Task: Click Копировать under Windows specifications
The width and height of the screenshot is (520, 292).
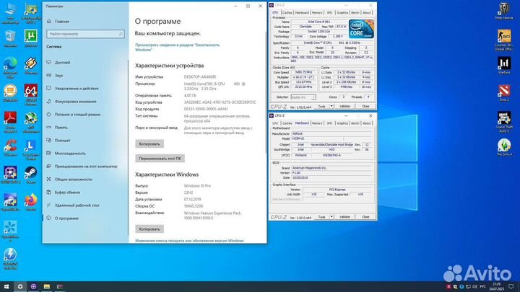Action: pyautogui.click(x=149, y=229)
